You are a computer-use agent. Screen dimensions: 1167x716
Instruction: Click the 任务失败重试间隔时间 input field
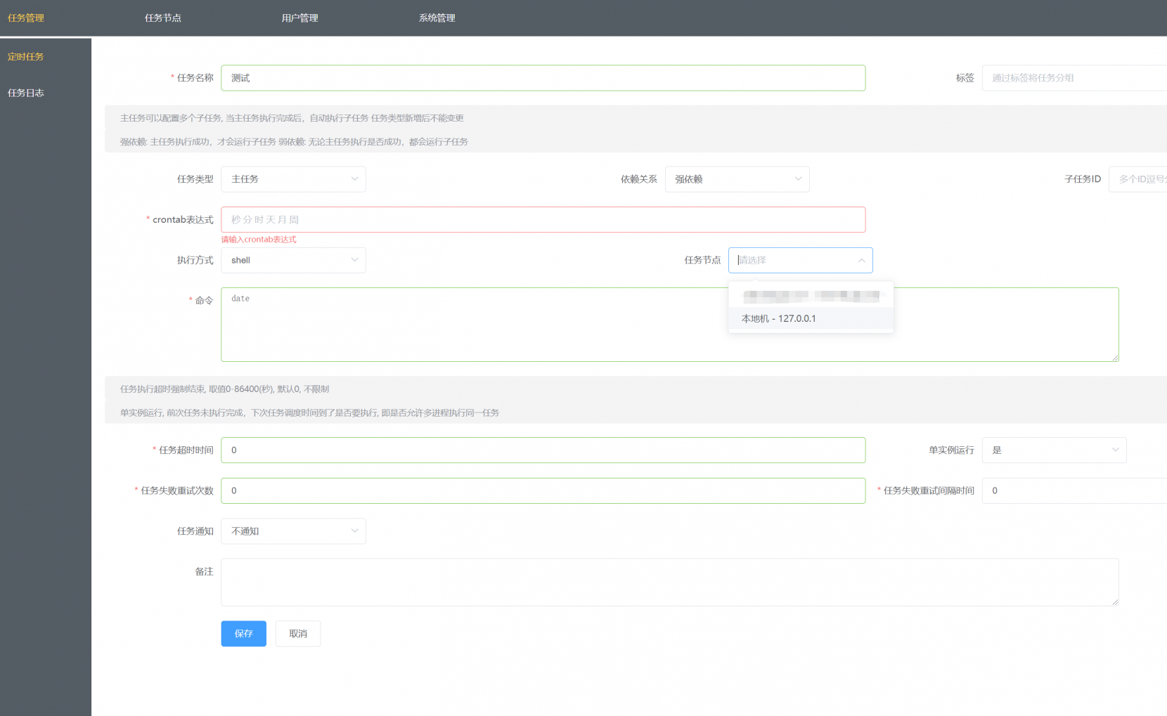click(x=1074, y=491)
